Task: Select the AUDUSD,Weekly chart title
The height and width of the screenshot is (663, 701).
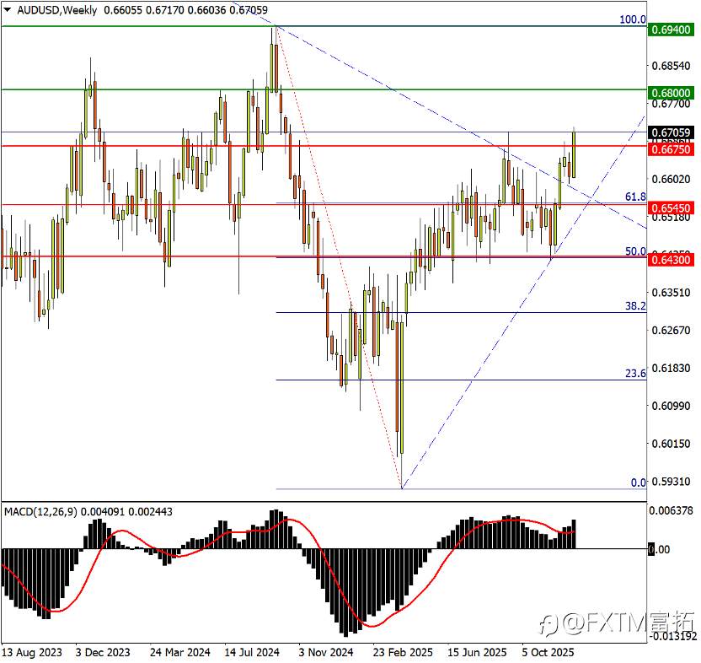Action: (x=56, y=10)
